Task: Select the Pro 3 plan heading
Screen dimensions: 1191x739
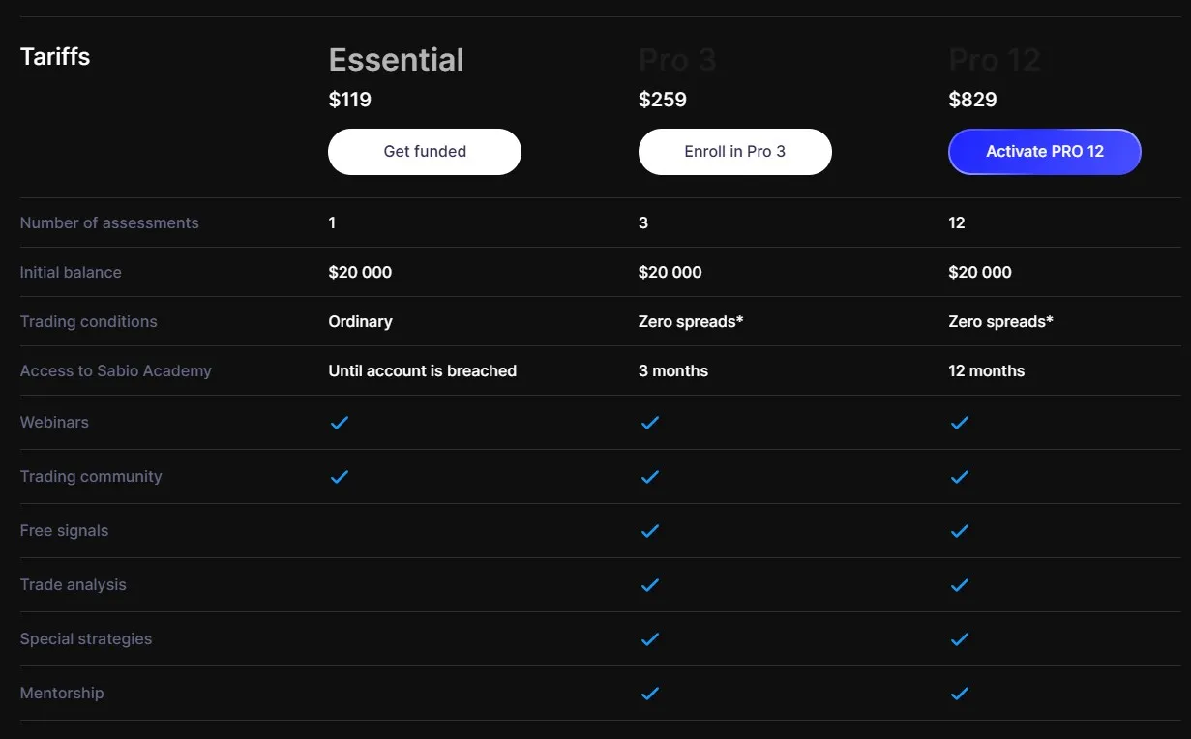Action: (677, 60)
